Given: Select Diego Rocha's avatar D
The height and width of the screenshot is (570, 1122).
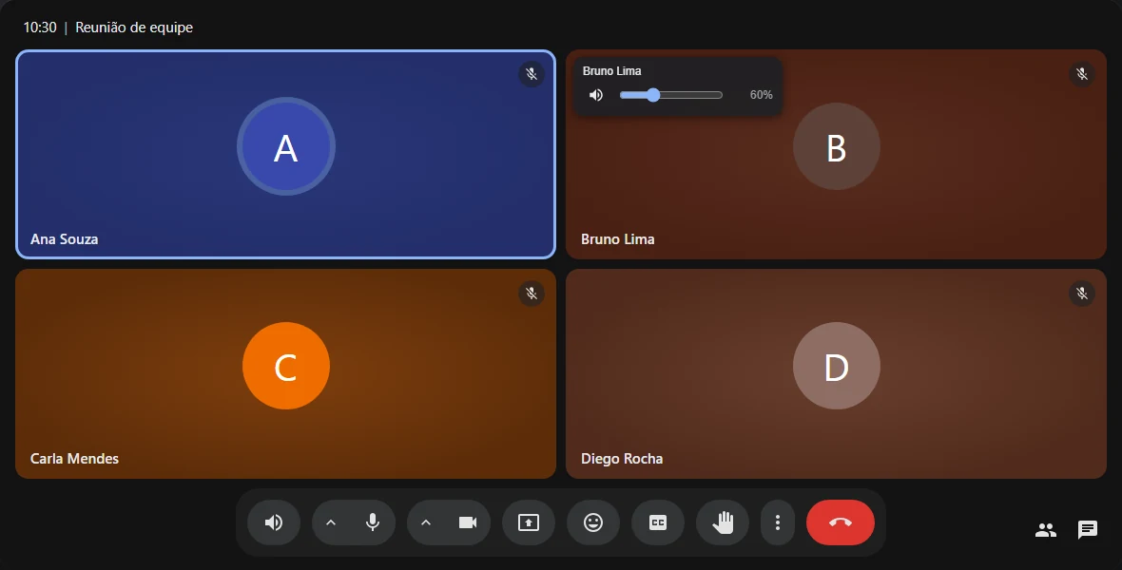Looking at the screenshot, I should point(837,366).
